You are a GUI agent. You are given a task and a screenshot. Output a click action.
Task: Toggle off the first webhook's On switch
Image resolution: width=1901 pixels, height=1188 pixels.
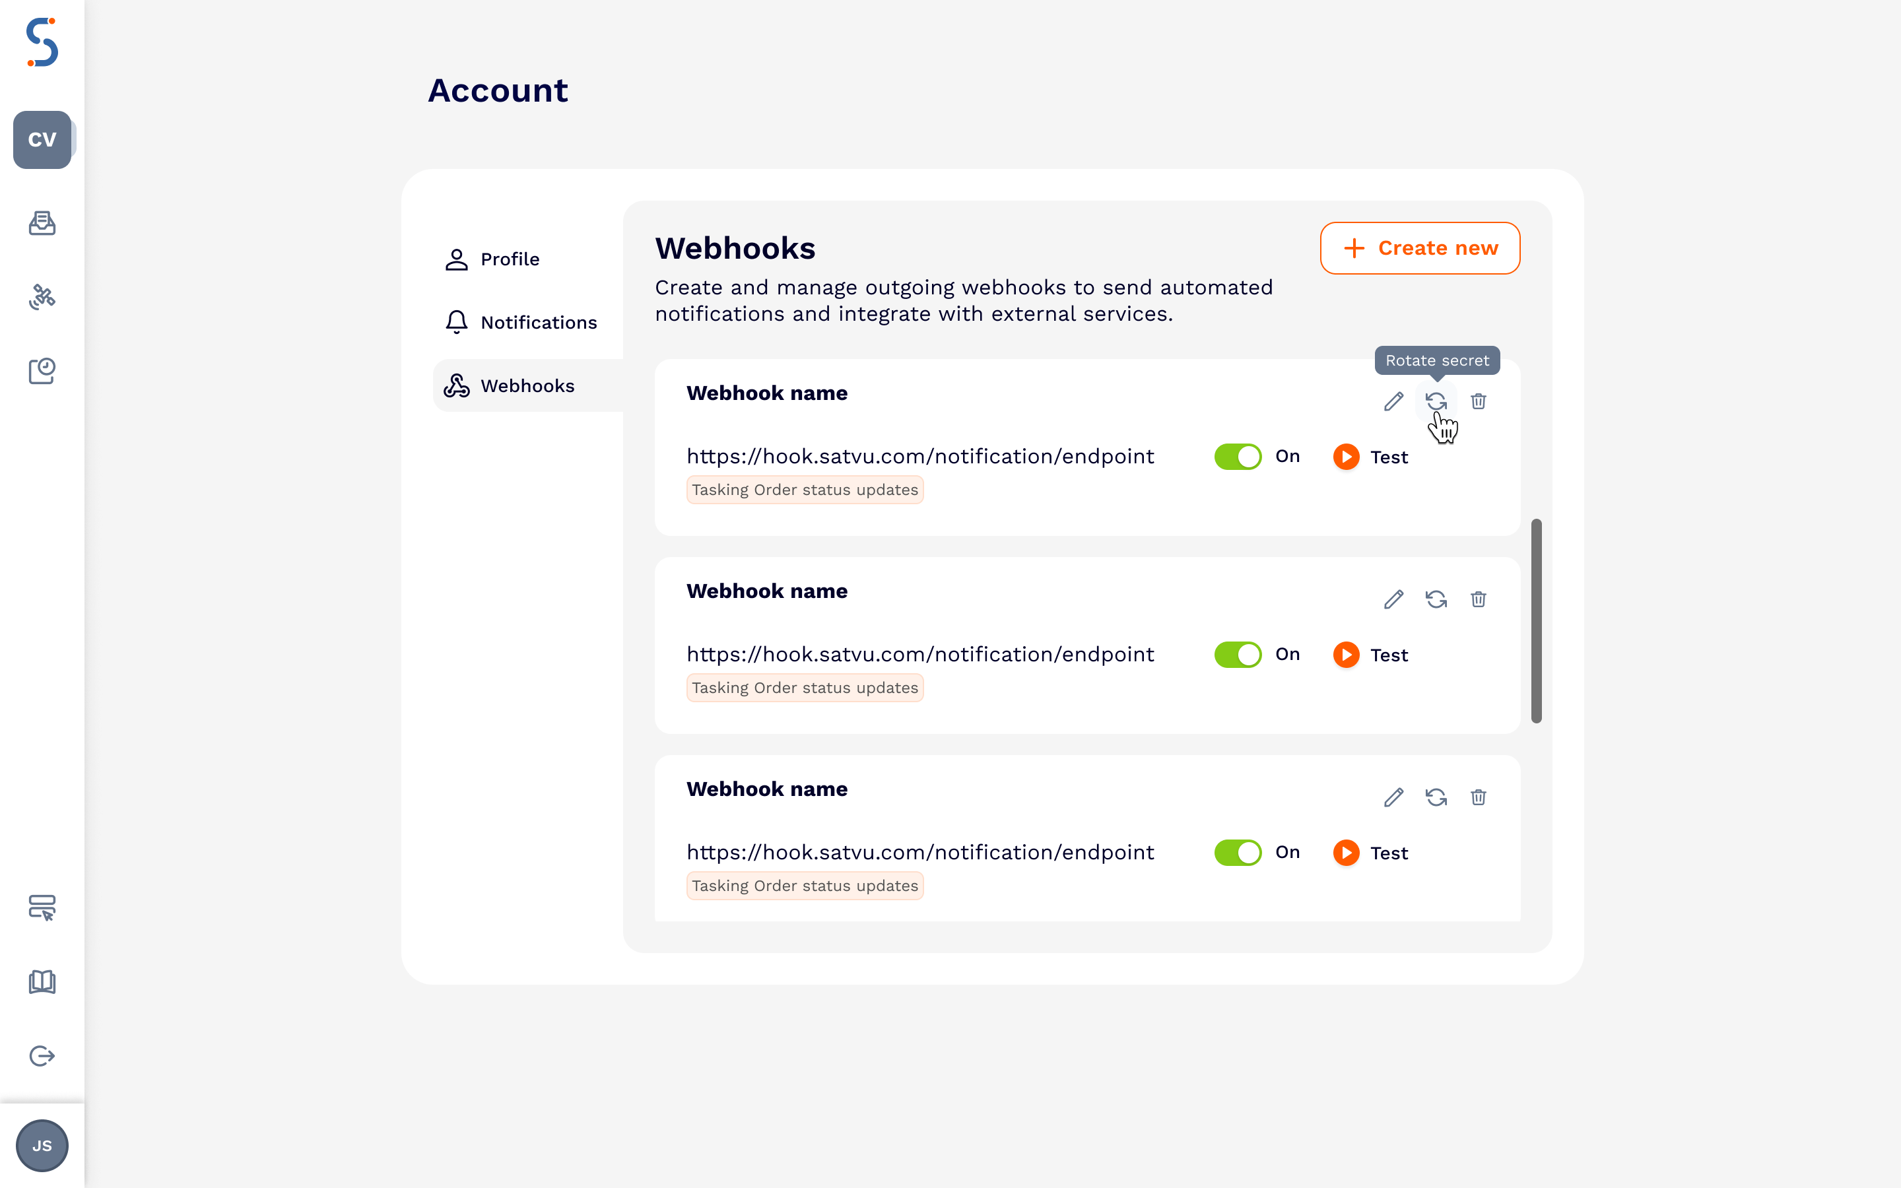click(1238, 455)
